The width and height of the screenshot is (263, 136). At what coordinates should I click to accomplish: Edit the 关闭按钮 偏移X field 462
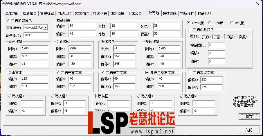35,56
